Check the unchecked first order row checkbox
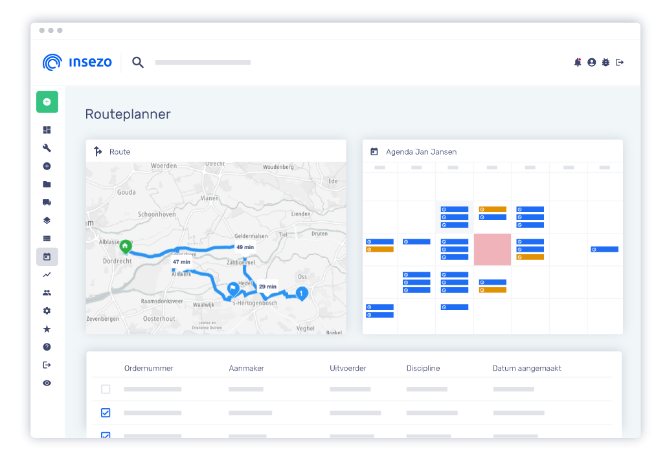 click(106, 389)
